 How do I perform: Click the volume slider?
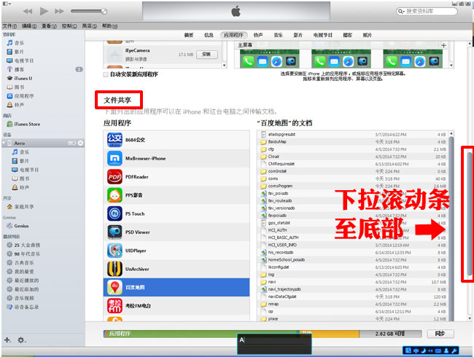click(x=89, y=12)
